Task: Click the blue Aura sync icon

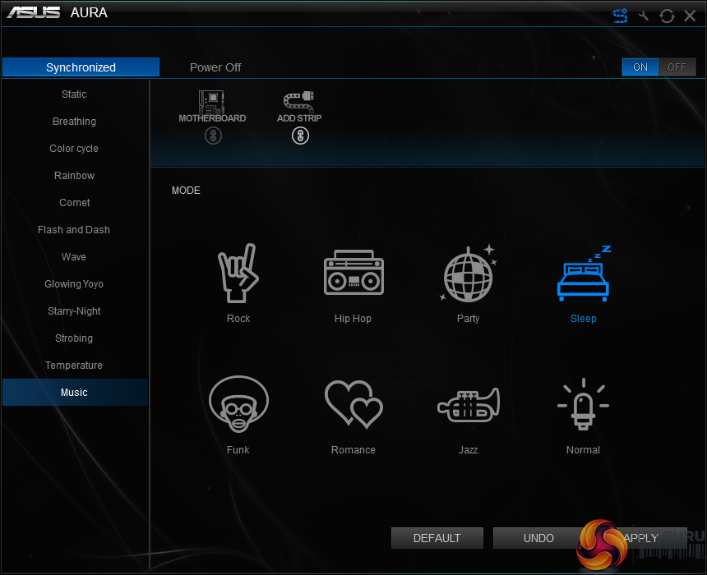Action: tap(620, 16)
